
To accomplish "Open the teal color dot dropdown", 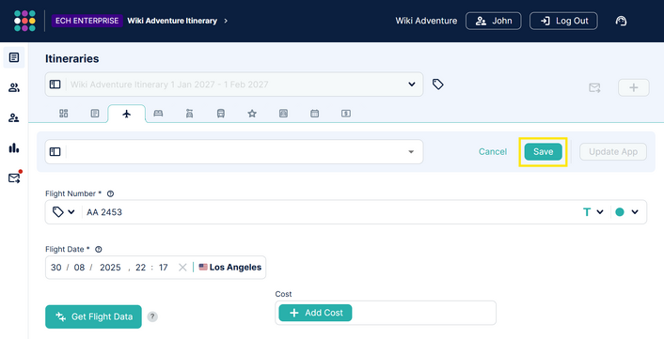I will pos(626,212).
